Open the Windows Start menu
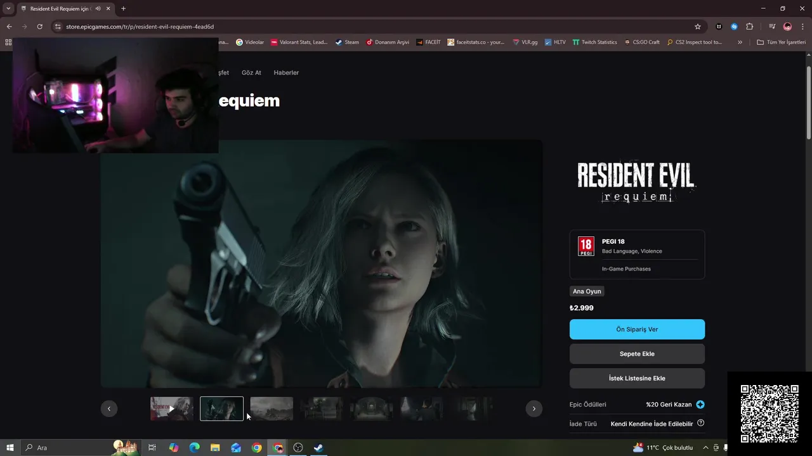Screen dimensions: 812x456 point(10,448)
